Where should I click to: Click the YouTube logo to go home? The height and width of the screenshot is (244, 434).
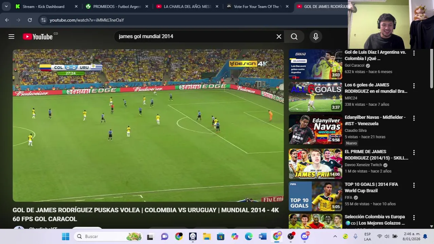pyautogui.click(x=38, y=37)
